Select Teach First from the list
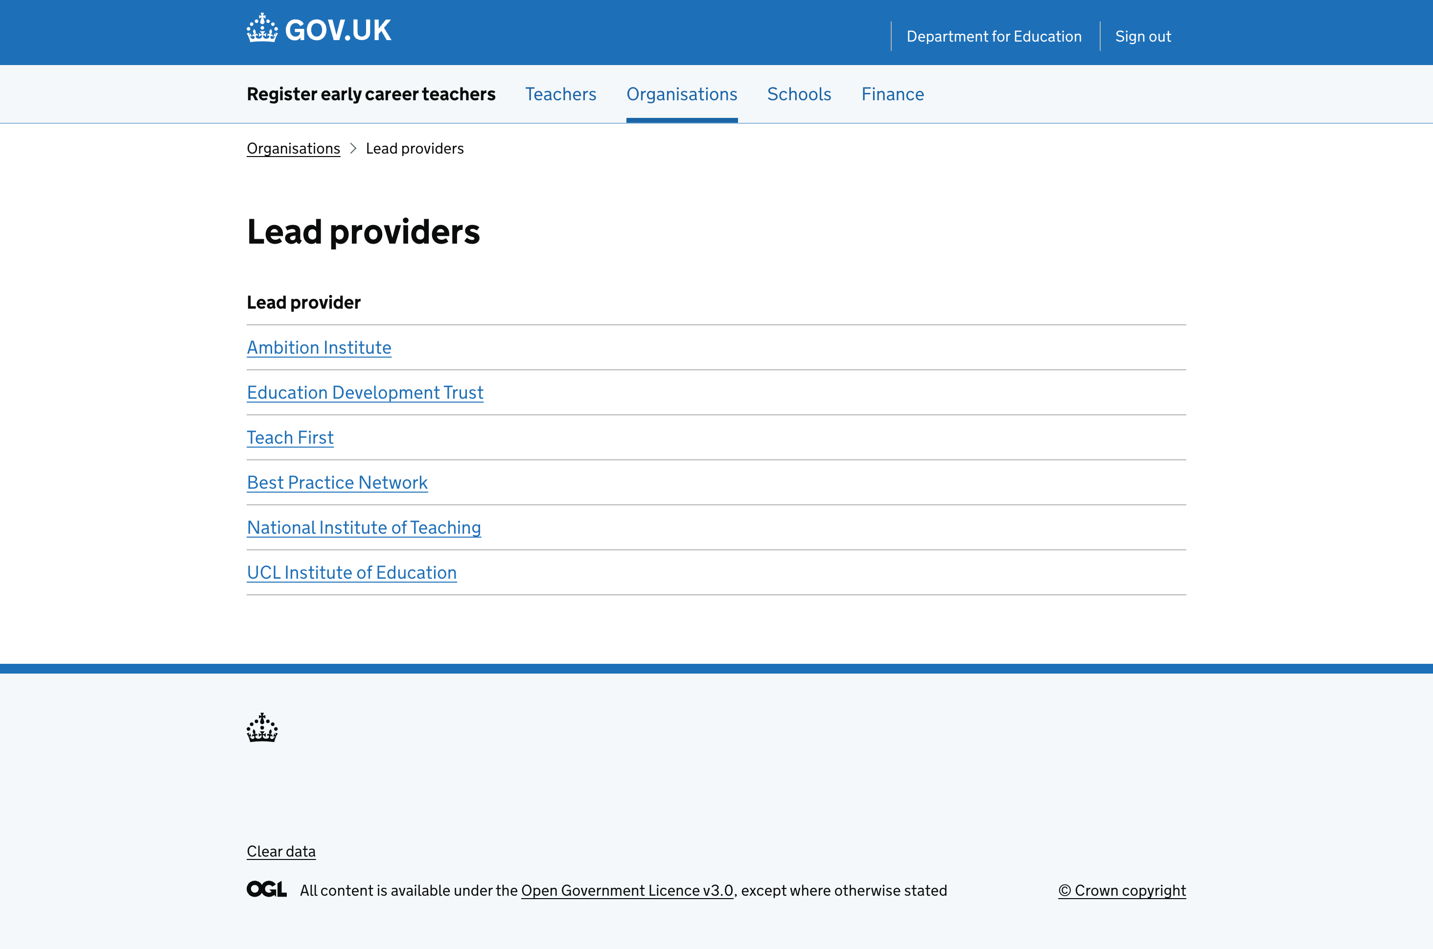Viewport: 1433px width, 949px height. (289, 438)
